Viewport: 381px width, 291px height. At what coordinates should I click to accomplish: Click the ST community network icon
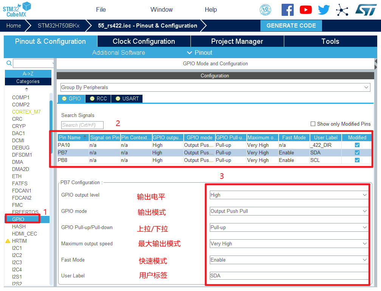click(x=342, y=10)
